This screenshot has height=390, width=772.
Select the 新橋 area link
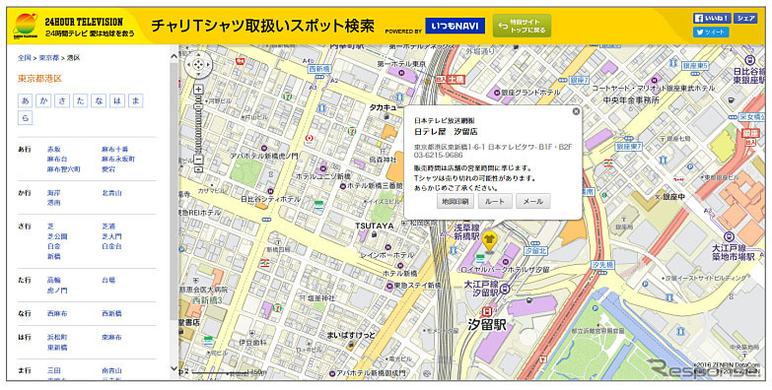pyautogui.click(x=53, y=256)
